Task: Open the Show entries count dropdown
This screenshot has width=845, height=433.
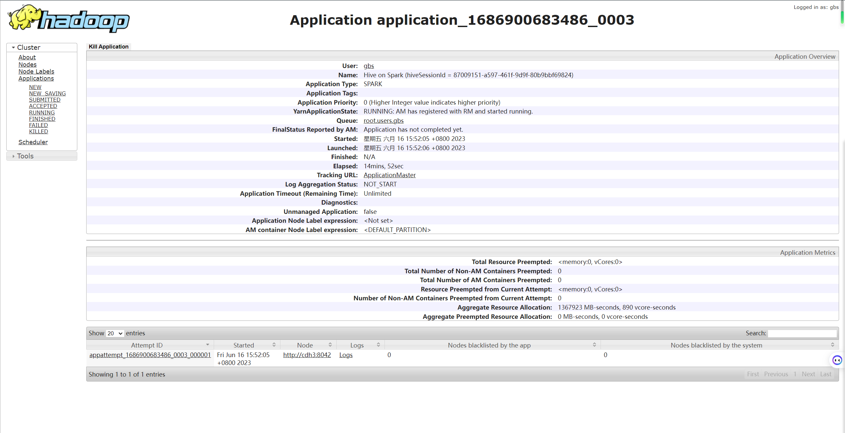Action: click(115, 333)
